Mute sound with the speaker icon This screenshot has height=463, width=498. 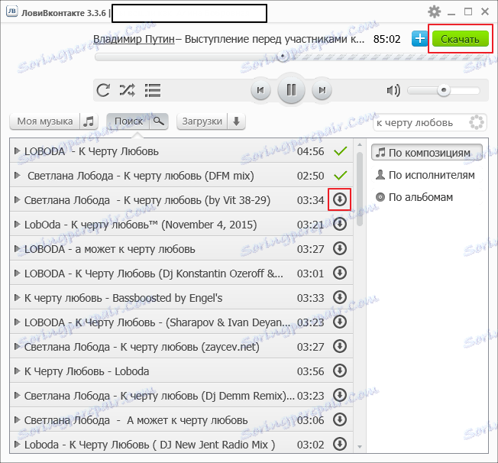[393, 91]
